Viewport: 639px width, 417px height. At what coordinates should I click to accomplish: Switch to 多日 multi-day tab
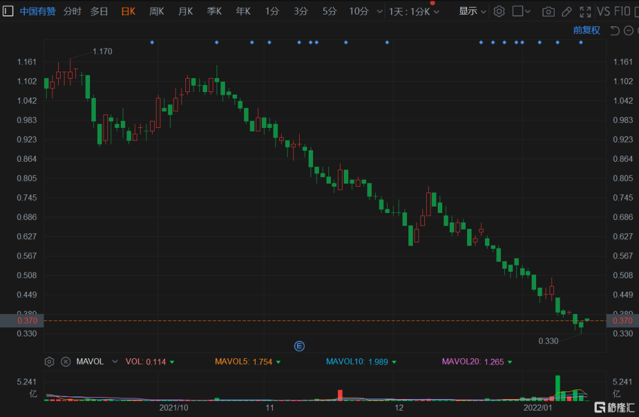coord(99,12)
